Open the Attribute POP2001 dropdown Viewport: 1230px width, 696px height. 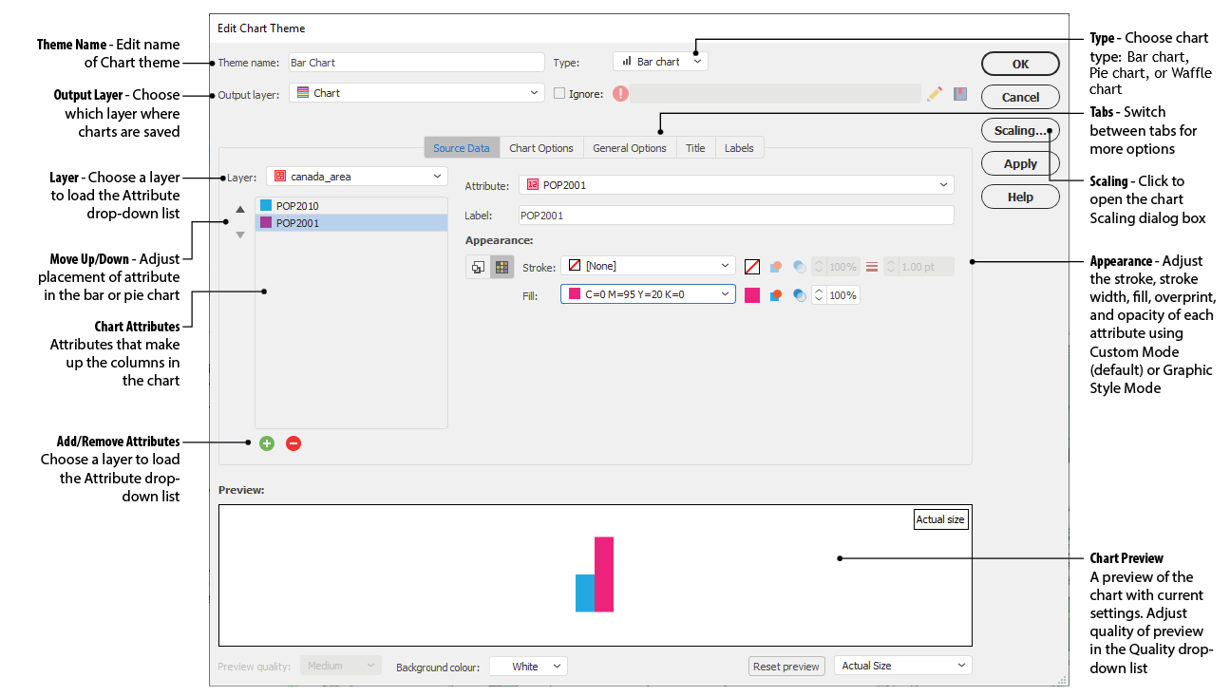[x=736, y=185]
